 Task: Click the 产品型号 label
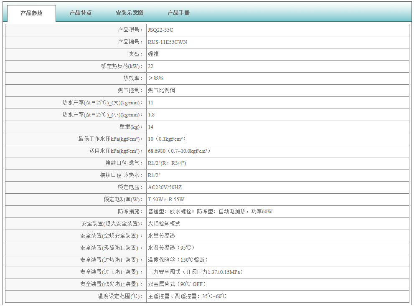(130, 30)
